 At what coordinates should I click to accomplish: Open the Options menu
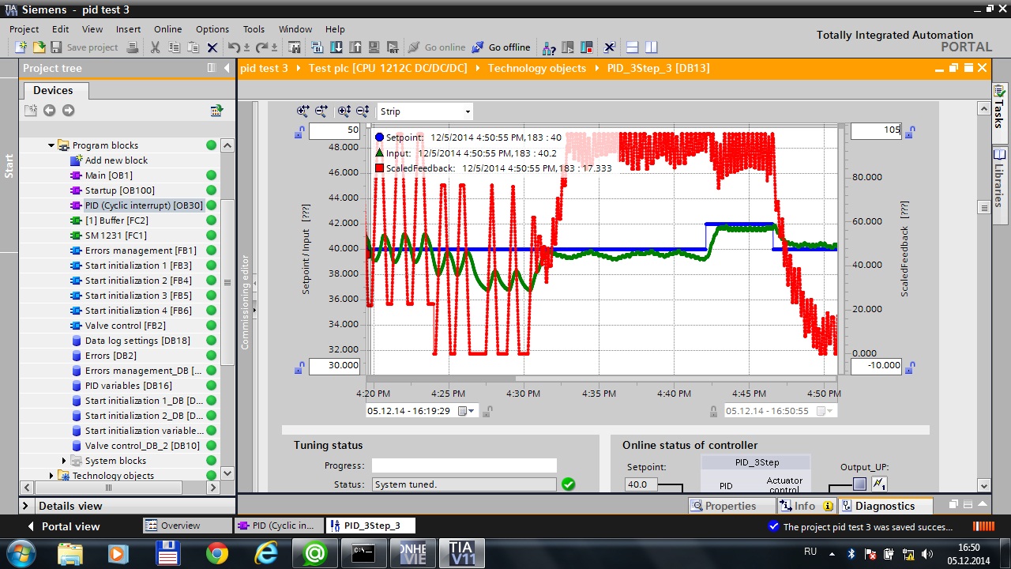tap(212, 29)
